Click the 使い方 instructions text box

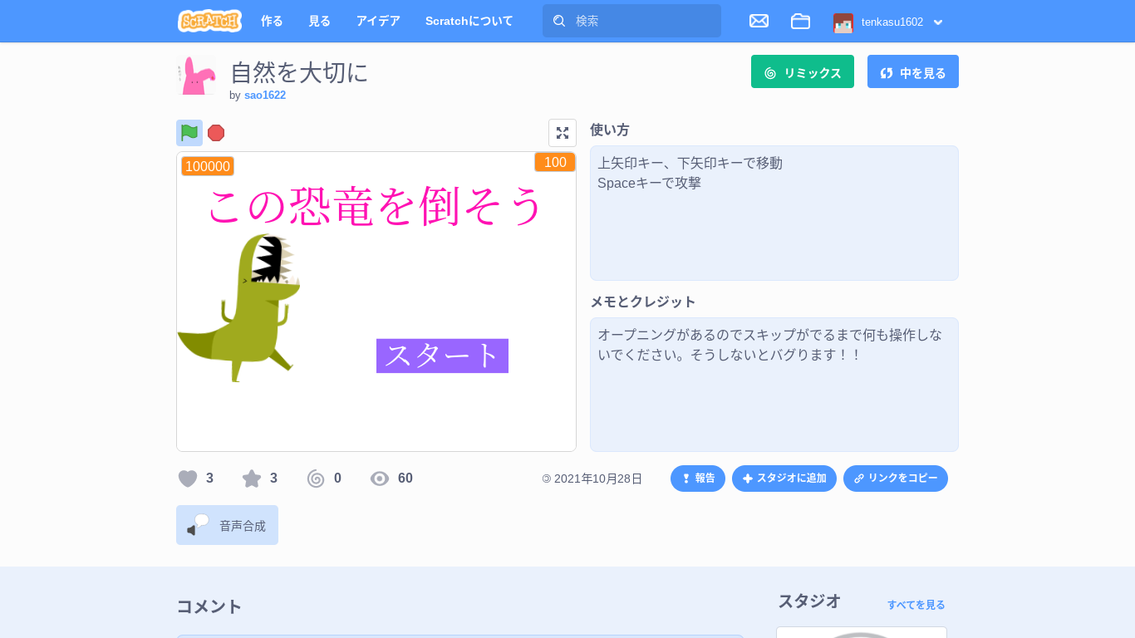tap(774, 213)
